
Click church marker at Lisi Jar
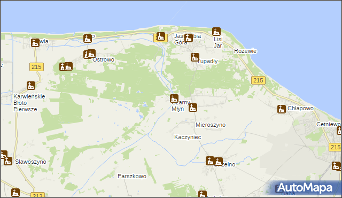click(x=216, y=32)
